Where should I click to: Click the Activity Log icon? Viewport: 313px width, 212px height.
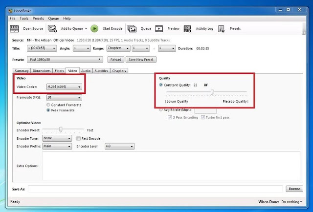tap(187, 28)
